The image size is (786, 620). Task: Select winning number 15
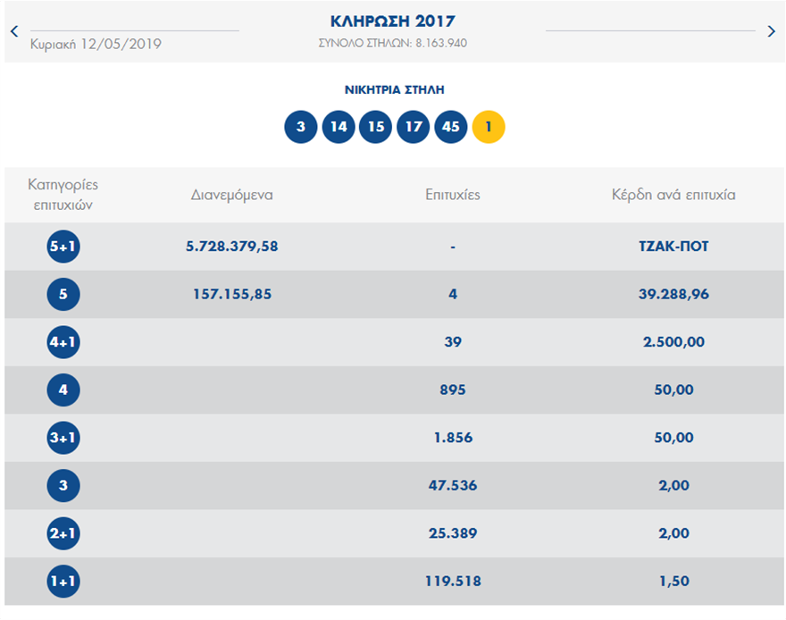(375, 127)
